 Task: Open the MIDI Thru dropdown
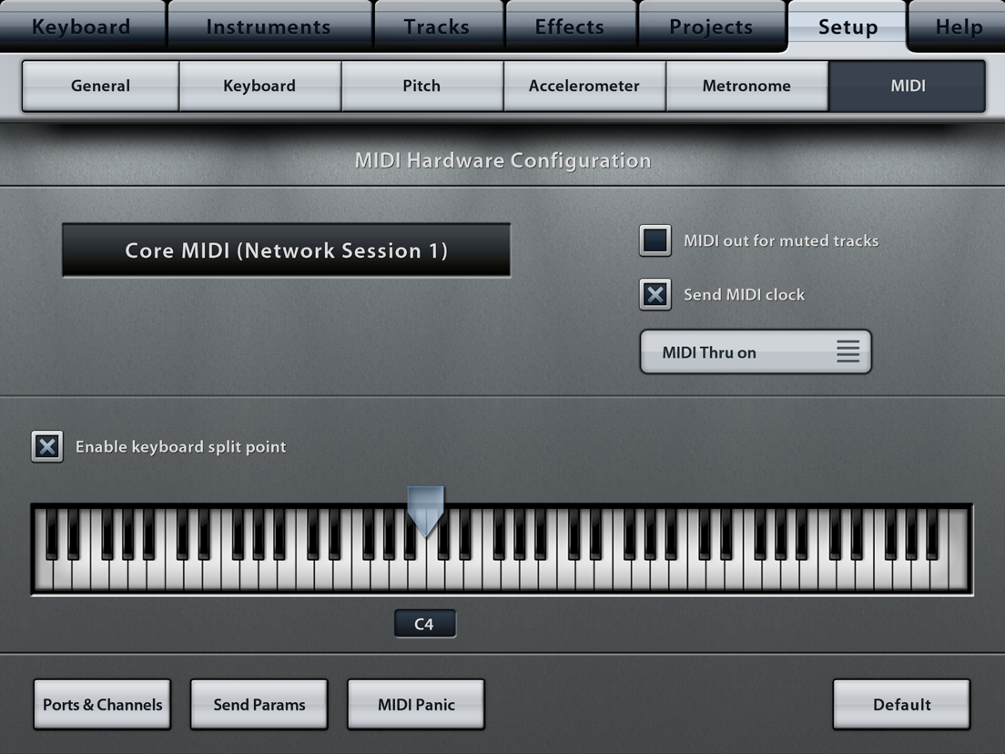click(756, 352)
